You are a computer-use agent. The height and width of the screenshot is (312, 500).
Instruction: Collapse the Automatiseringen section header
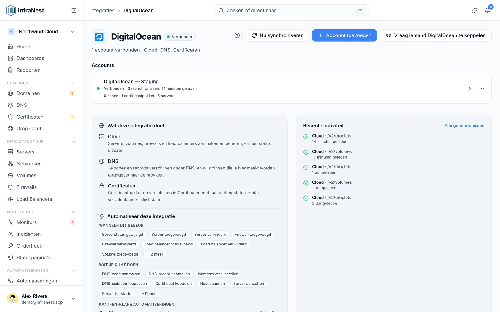[74, 271]
